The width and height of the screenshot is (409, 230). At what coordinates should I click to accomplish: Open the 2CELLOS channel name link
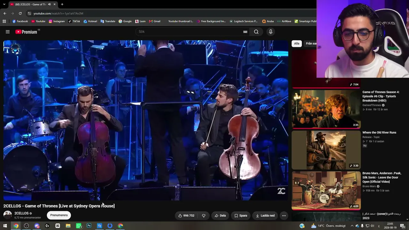(x=21, y=213)
